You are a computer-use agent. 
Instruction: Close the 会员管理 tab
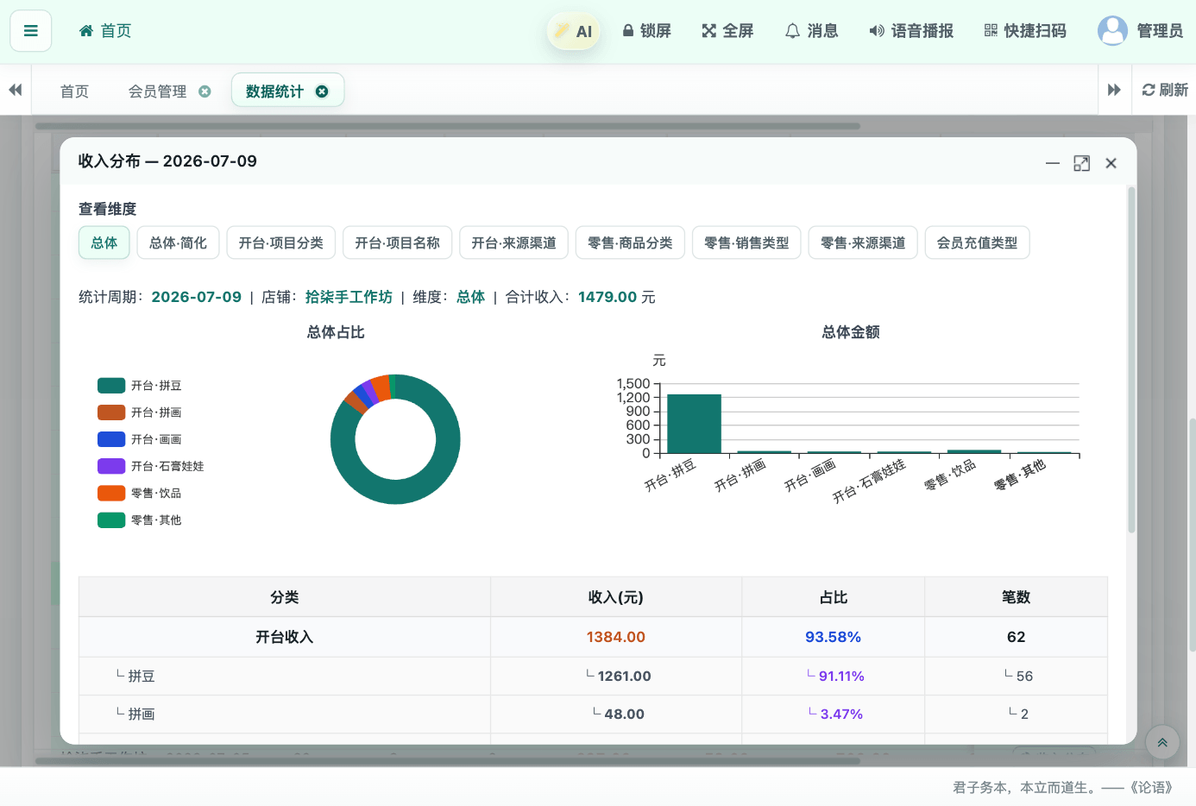205,91
